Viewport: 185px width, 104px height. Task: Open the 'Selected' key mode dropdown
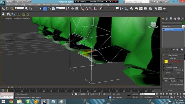(147, 94)
